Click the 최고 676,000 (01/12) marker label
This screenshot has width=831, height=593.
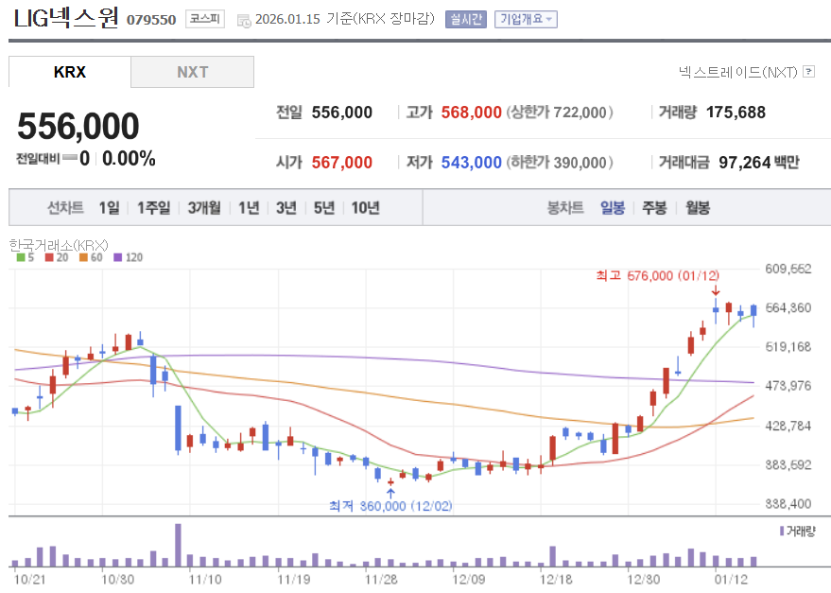pyautogui.click(x=658, y=275)
